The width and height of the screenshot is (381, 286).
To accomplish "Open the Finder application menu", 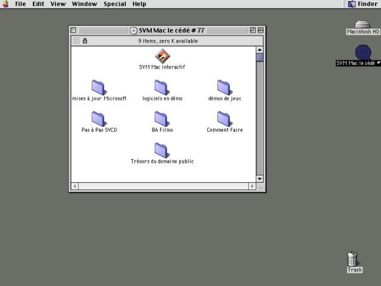I will (x=363, y=4).
